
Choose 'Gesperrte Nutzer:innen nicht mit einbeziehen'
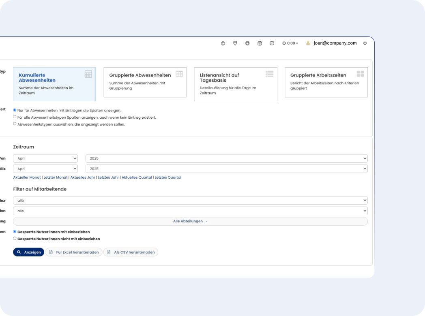15,239
